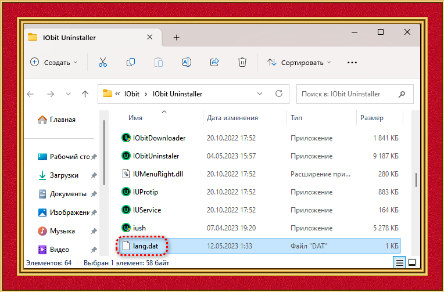This screenshot has height=292, width=444.
Task: Click the Share icon in toolbar
Action: pos(214,62)
